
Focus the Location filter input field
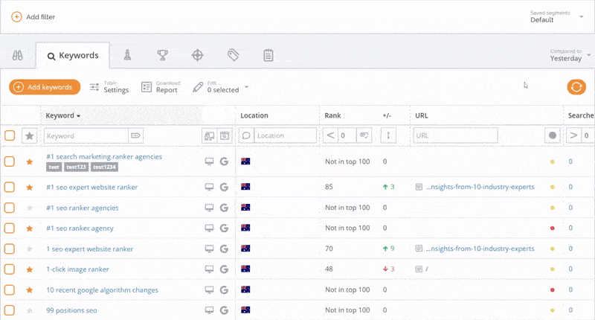click(x=285, y=135)
